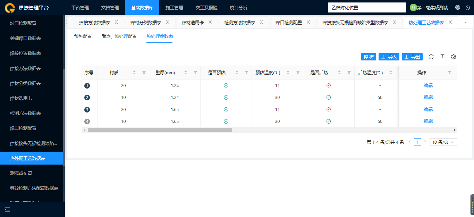The height and width of the screenshot is (217, 474).
Task: Filter the 是否后热 column
Action: point(349,73)
